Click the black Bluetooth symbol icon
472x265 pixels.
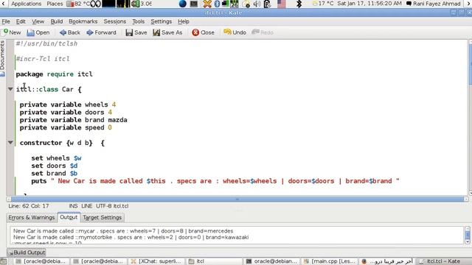point(299,4)
